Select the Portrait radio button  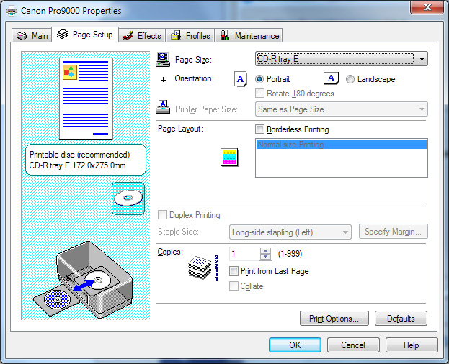tap(260, 79)
